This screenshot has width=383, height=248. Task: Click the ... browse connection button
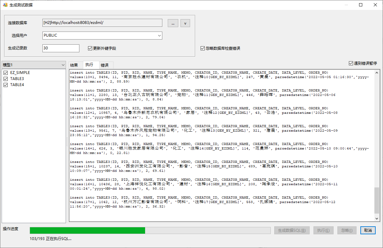(173, 23)
